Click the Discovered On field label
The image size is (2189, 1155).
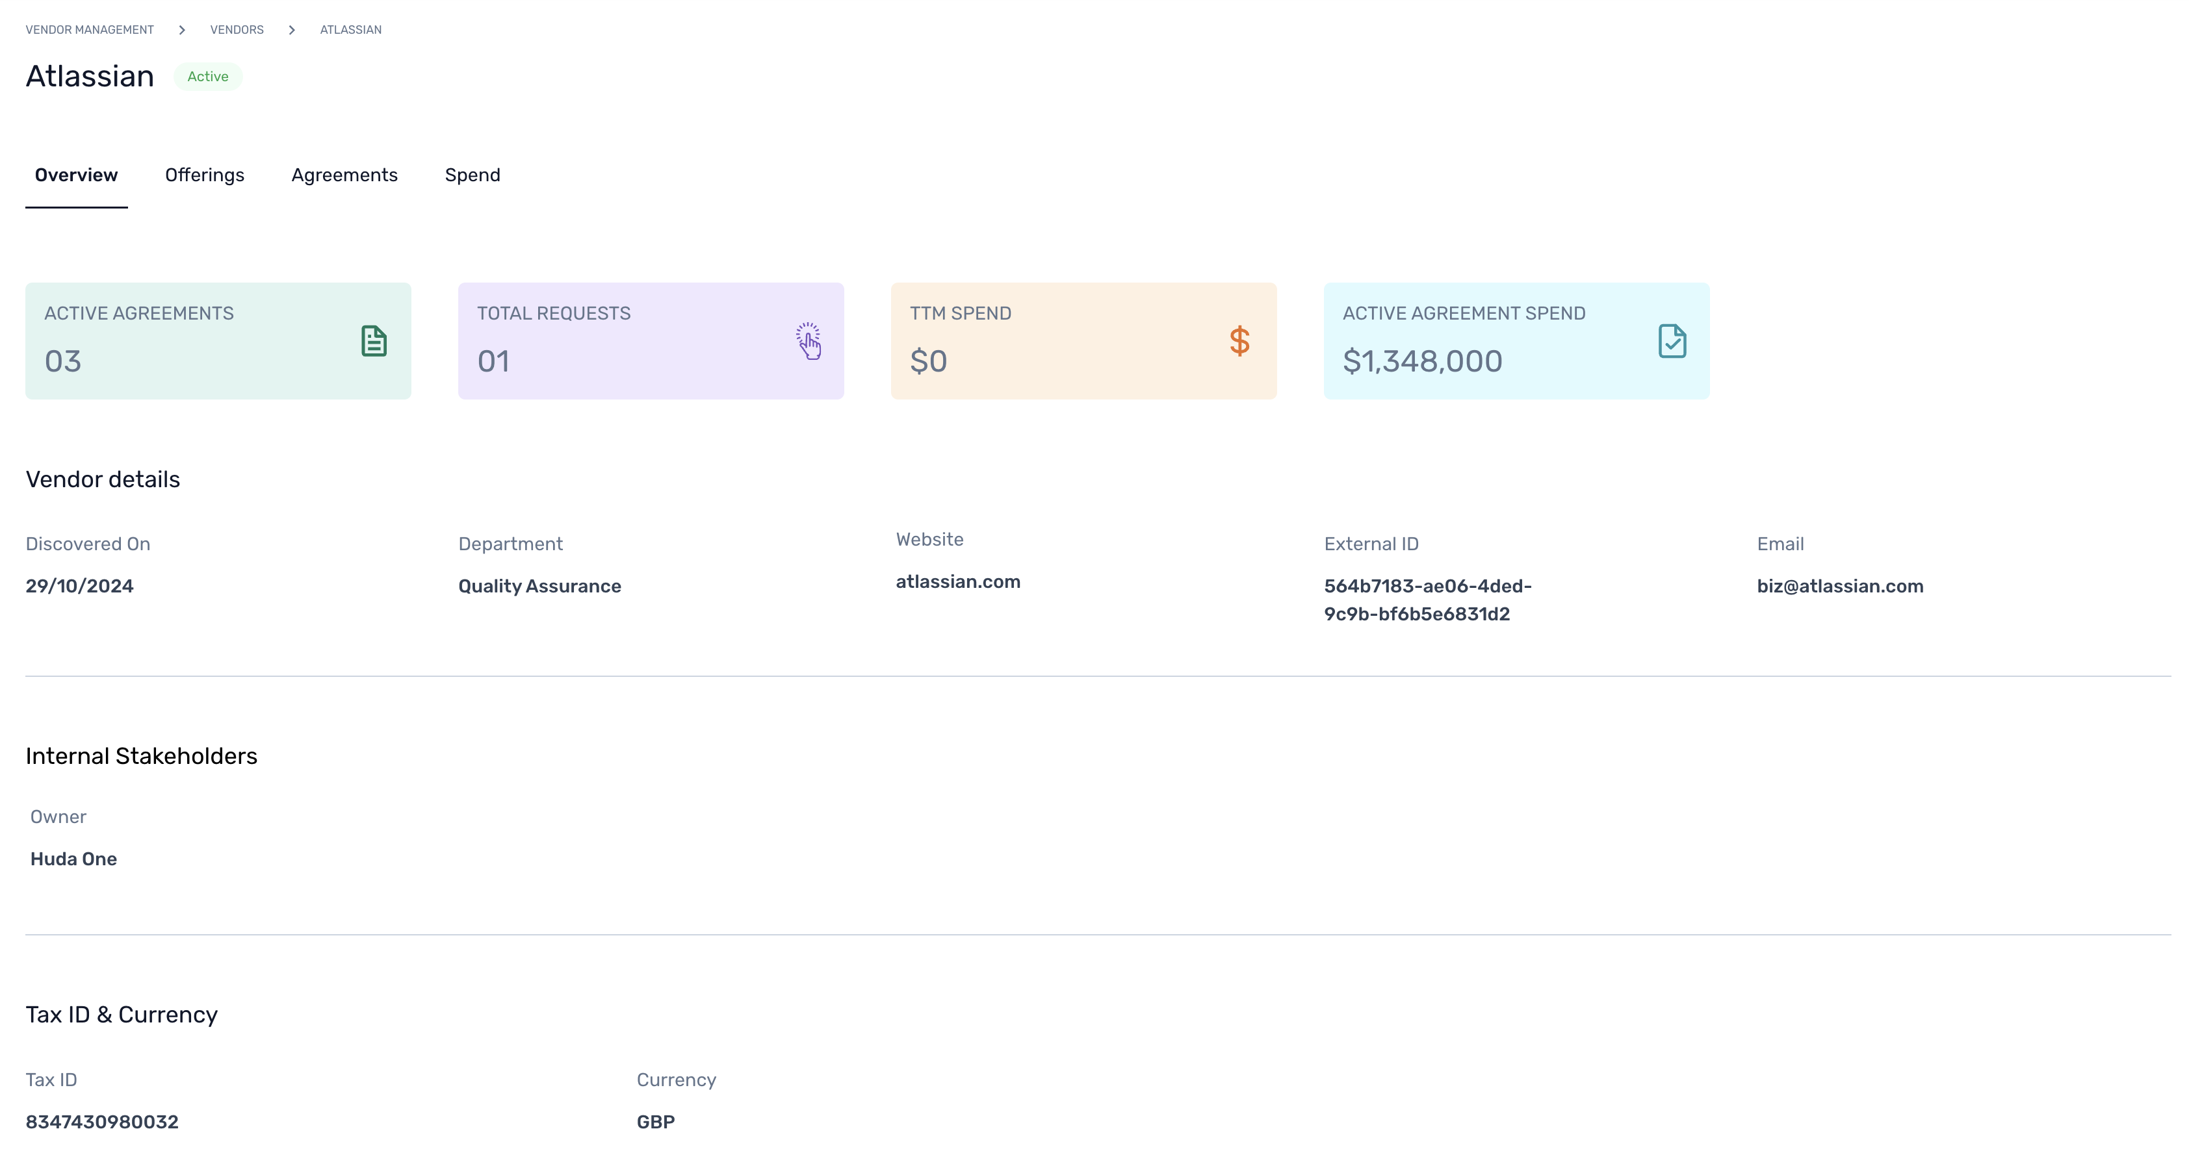point(88,544)
